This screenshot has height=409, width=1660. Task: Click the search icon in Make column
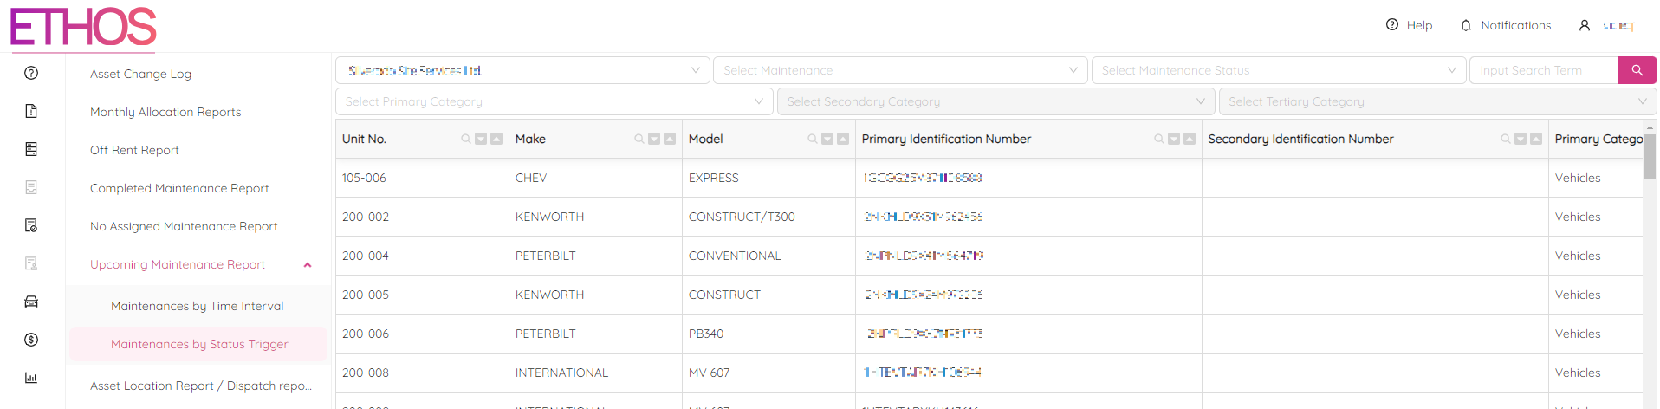point(639,139)
